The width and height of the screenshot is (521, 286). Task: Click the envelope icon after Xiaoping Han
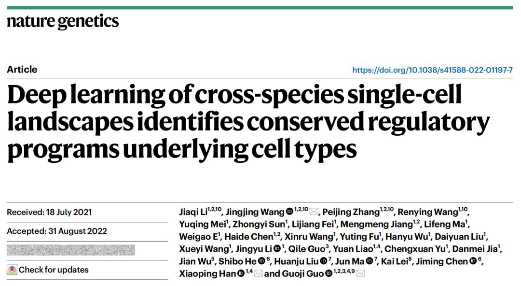258,274
